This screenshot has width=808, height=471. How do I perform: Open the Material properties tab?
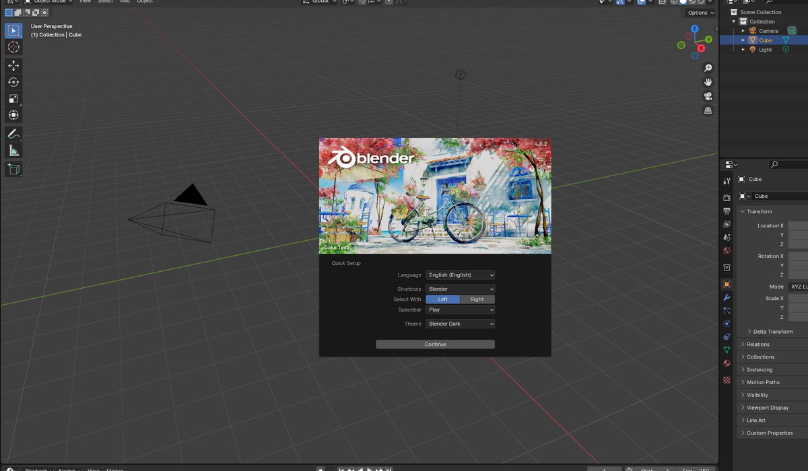click(727, 363)
